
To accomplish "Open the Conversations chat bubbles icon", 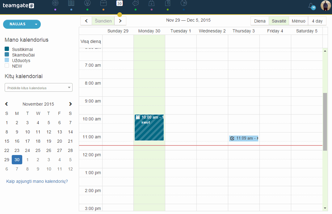I will 136,3.
